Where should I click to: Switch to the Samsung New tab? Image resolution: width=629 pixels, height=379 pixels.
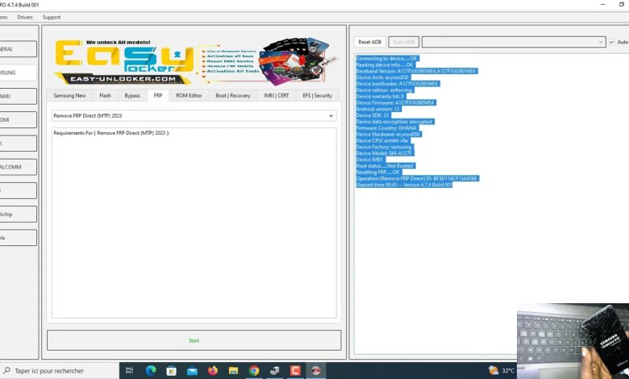click(69, 95)
